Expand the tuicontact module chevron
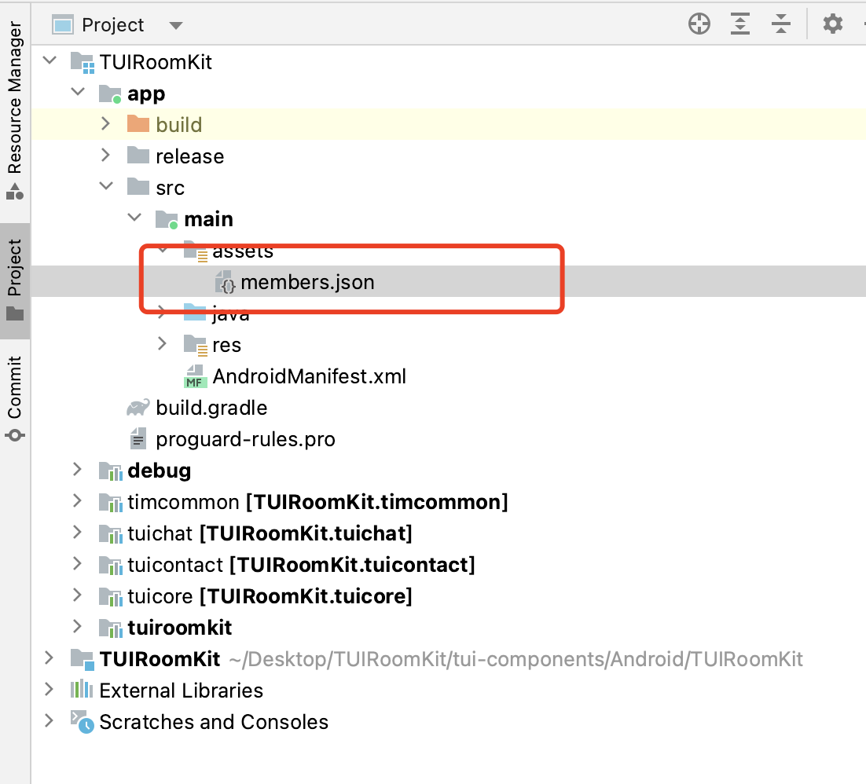The width and height of the screenshot is (866, 784). [x=78, y=564]
